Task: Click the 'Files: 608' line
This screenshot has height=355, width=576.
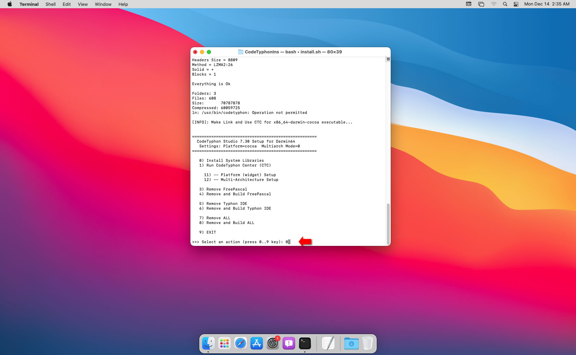Action: point(204,98)
